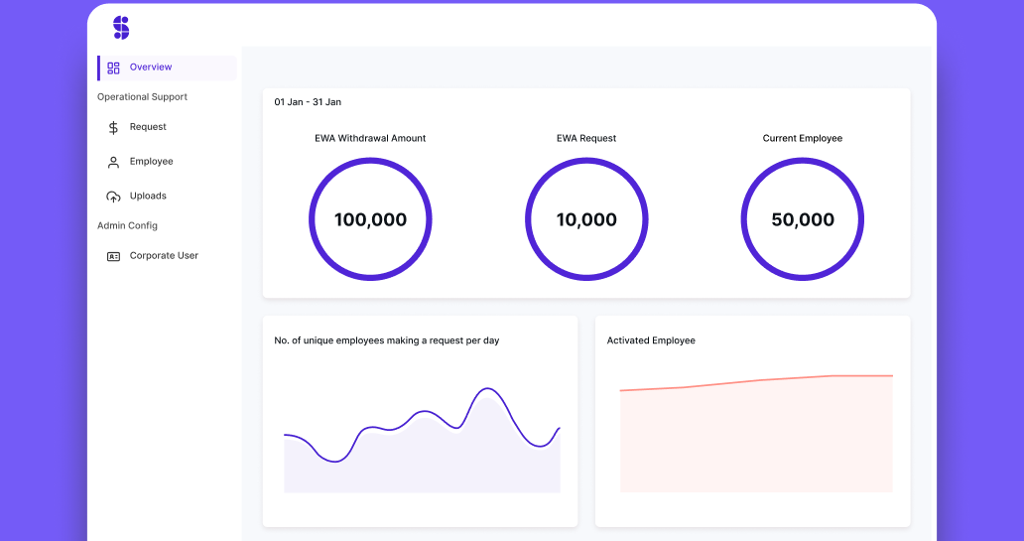
Task: Click the 100,000 EWA Withdrawal Amount circle
Action: [370, 219]
